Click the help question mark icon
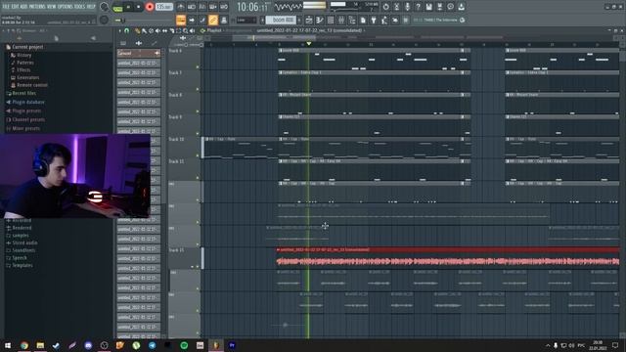Image resolution: width=626 pixels, height=352 pixels. [x=418, y=7]
